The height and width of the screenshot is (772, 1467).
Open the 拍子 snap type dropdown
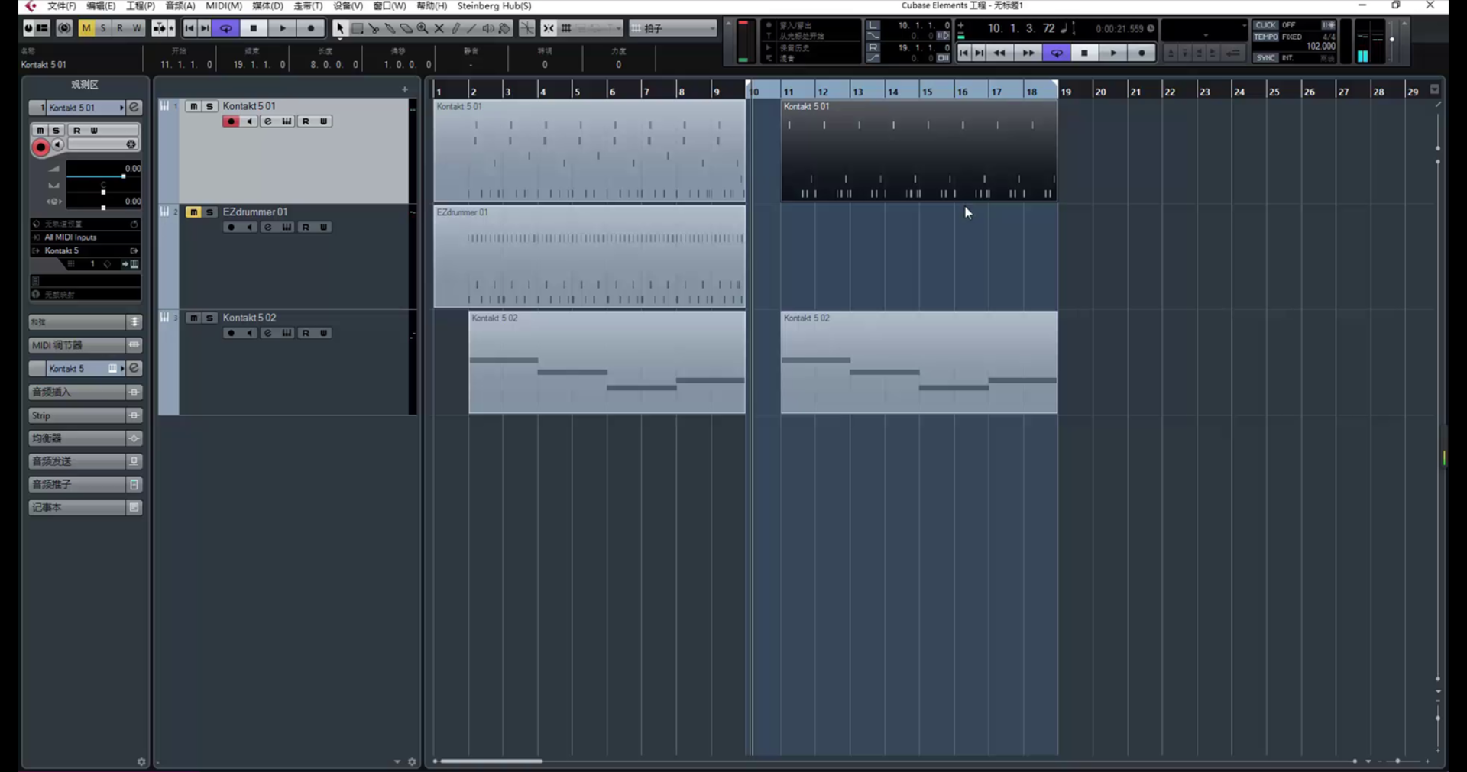pos(673,28)
